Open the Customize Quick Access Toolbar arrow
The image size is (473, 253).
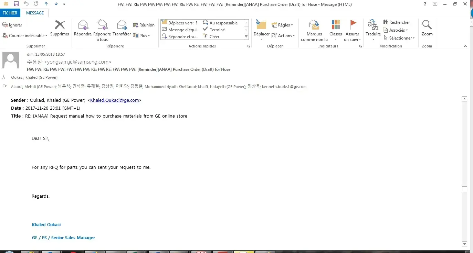(64, 4)
